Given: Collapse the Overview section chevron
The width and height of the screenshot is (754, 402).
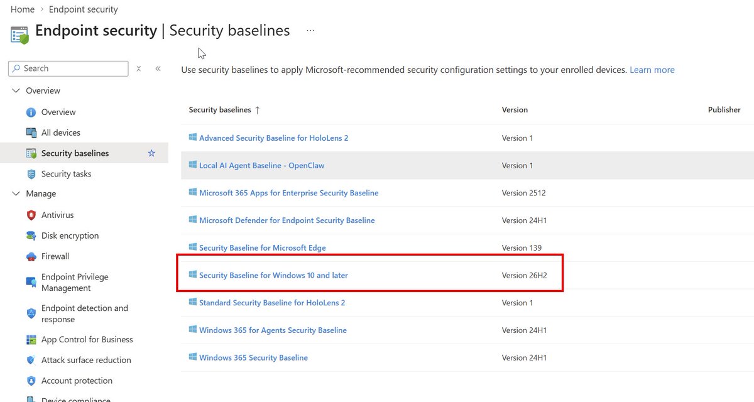Looking at the screenshot, I should click(16, 91).
